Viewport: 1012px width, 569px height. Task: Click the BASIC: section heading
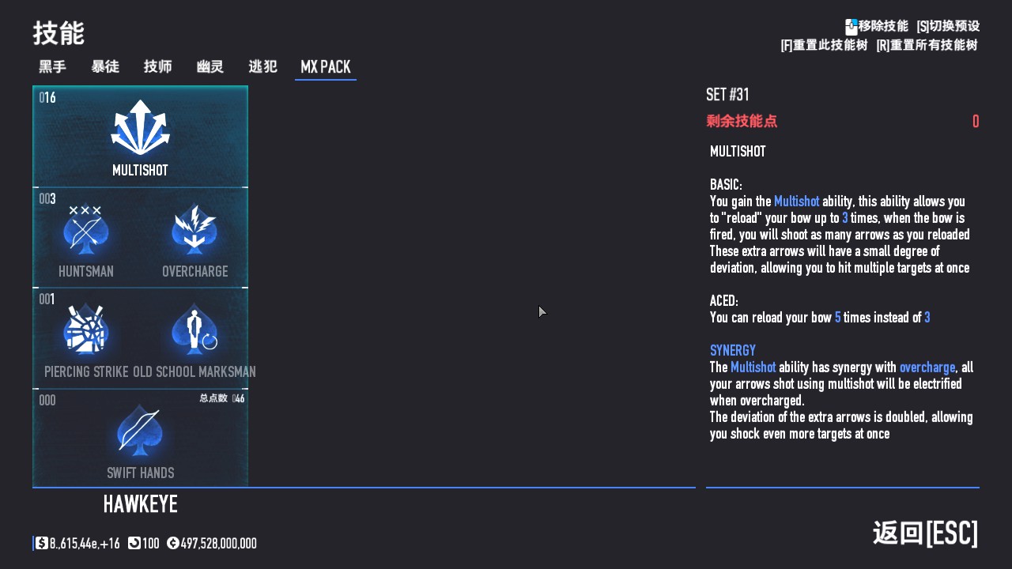pos(726,185)
